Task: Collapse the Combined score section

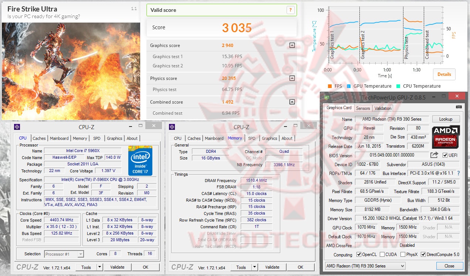Action: pyautogui.click(x=292, y=102)
